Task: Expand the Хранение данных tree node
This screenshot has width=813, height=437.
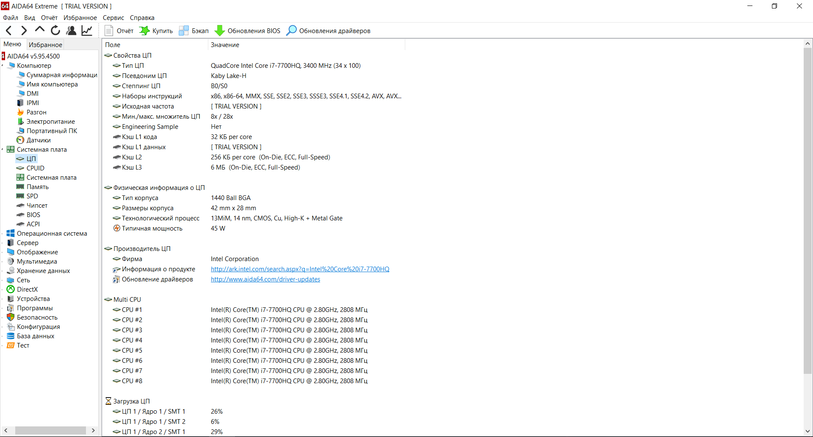Action: (3, 271)
